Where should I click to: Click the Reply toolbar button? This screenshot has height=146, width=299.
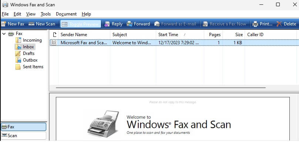click(x=114, y=24)
